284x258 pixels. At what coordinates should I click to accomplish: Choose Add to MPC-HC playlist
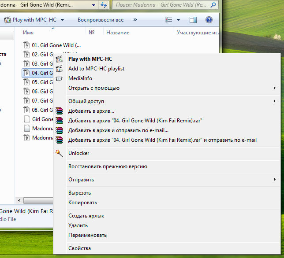coord(96,69)
